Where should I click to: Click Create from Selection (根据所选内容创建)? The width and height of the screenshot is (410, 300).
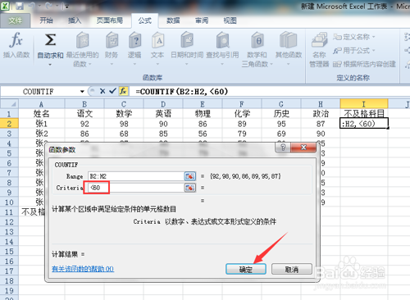point(364,64)
